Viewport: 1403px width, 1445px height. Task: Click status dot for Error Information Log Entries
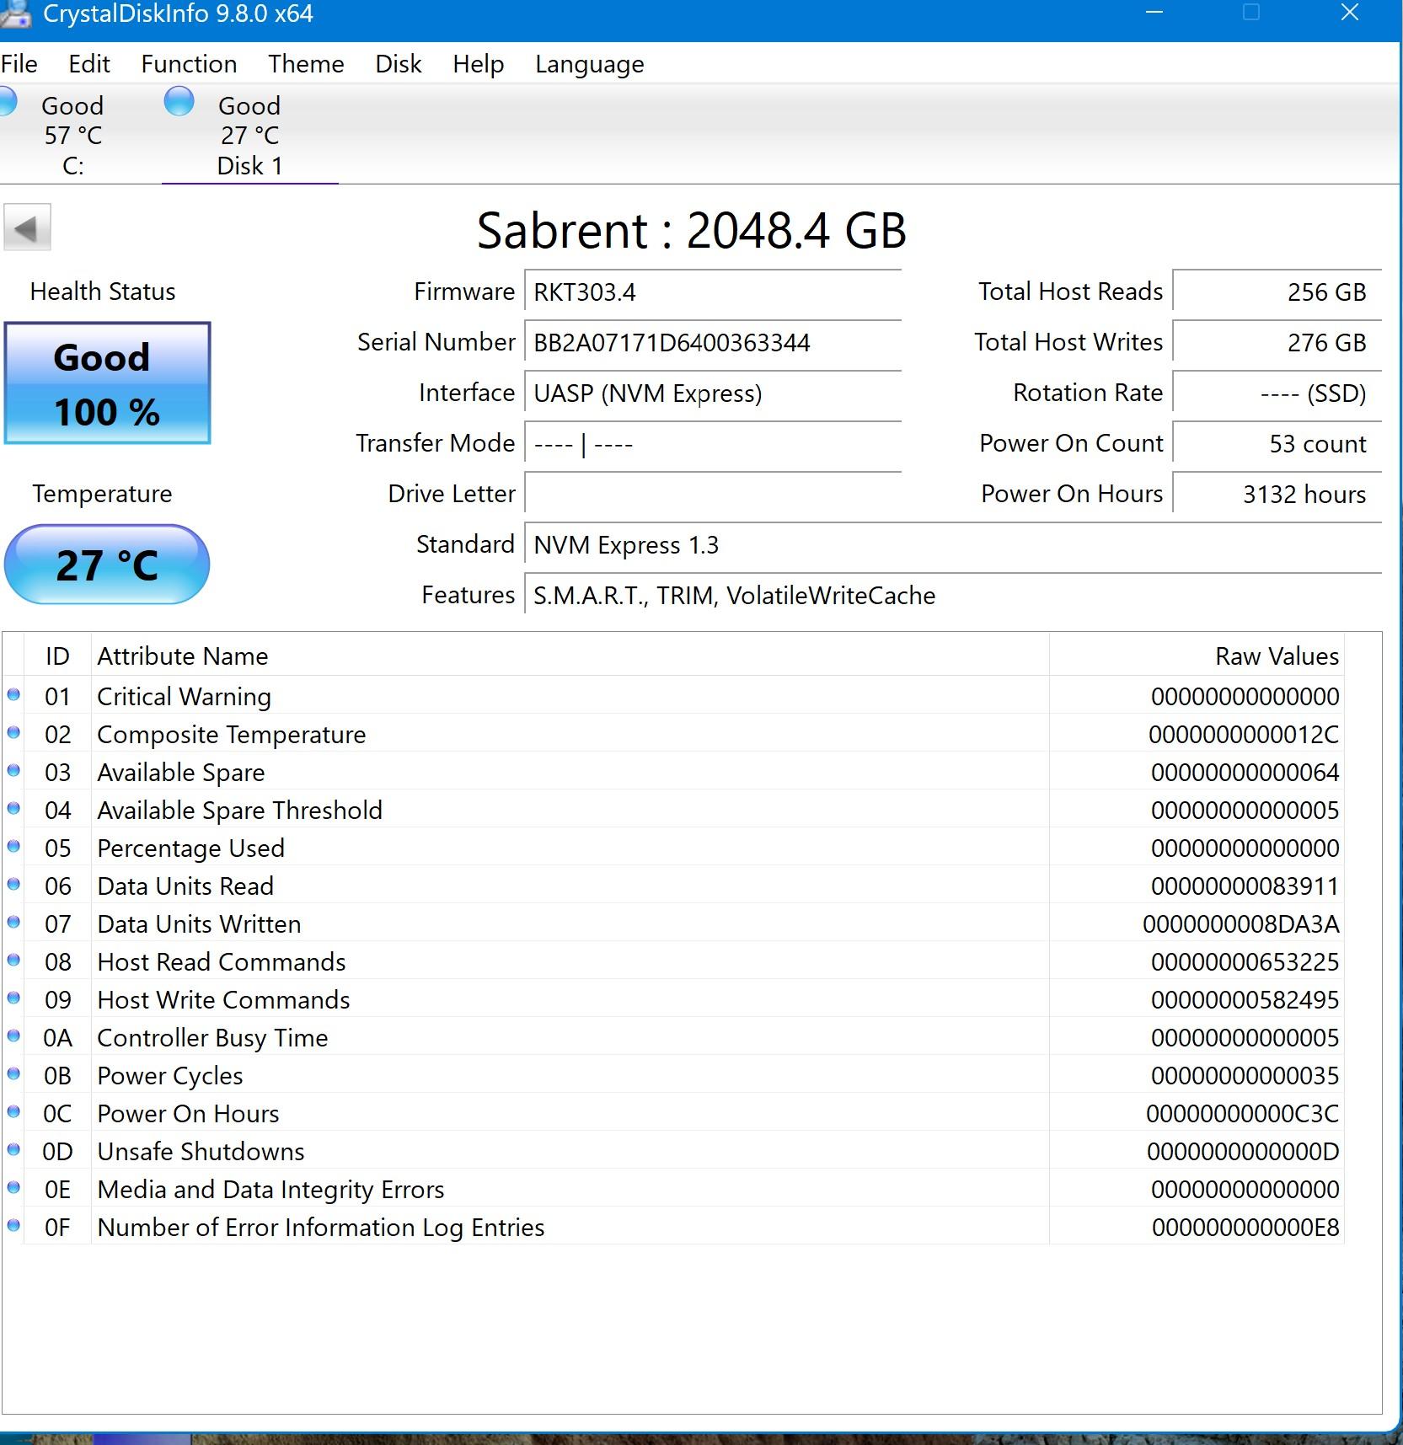pyautogui.click(x=13, y=1226)
